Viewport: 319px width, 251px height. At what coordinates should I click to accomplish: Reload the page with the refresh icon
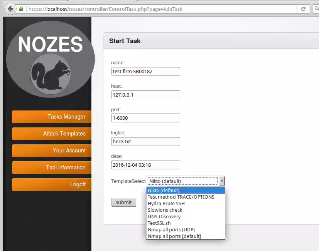coord(303,8)
